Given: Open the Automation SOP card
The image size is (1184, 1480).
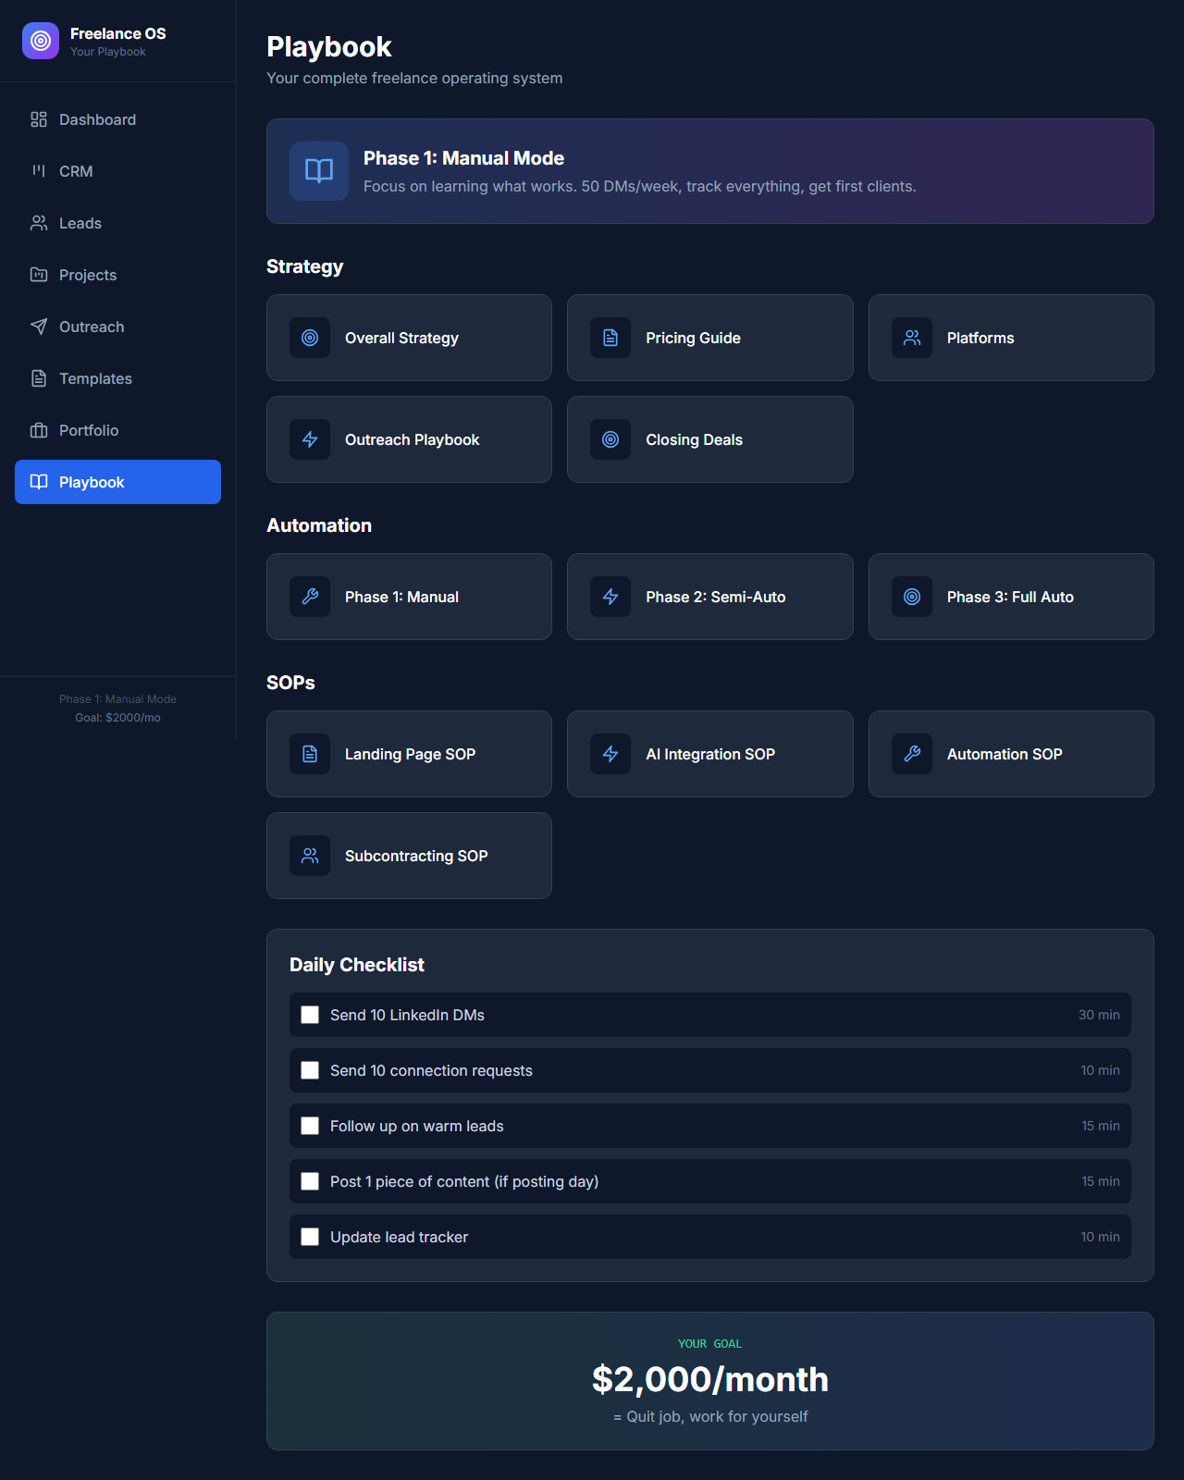Looking at the screenshot, I should click(x=1011, y=754).
